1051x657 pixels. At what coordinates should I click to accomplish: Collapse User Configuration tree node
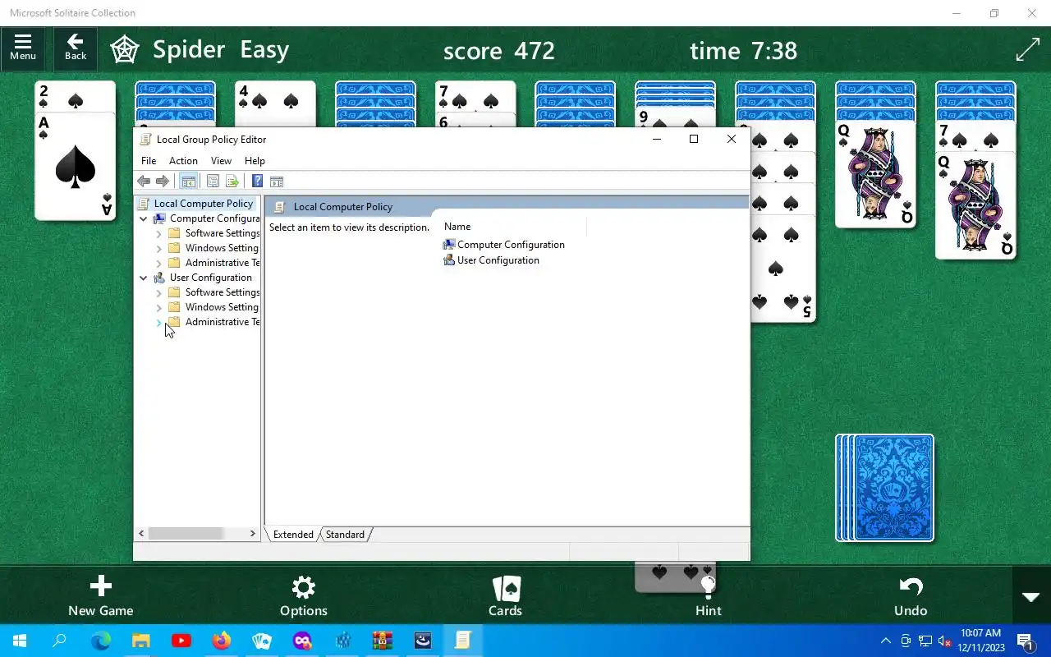144,278
